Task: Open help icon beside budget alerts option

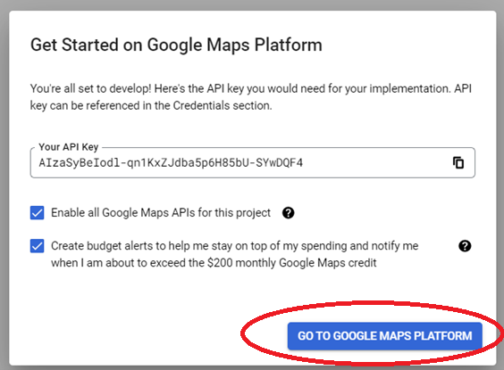Action: pos(465,246)
